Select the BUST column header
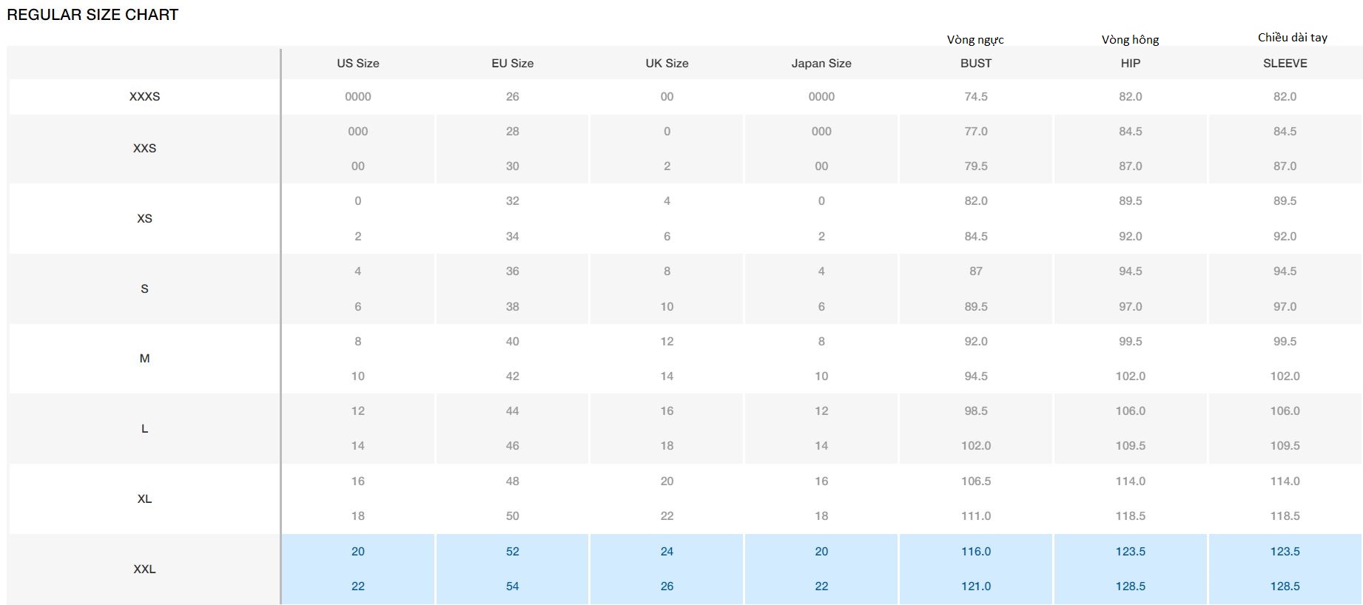The image size is (1363, 605). click(x=976, y=64)
